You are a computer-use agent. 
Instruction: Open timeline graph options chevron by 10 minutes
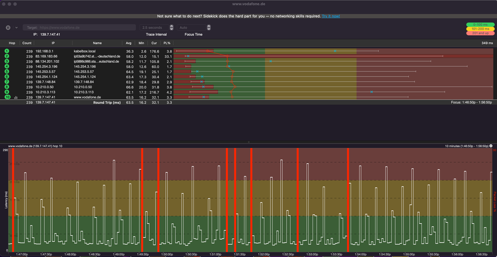(x=491, y=146)
